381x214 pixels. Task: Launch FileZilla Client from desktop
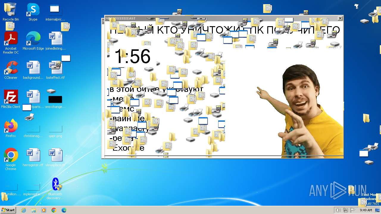coord(11,99)
